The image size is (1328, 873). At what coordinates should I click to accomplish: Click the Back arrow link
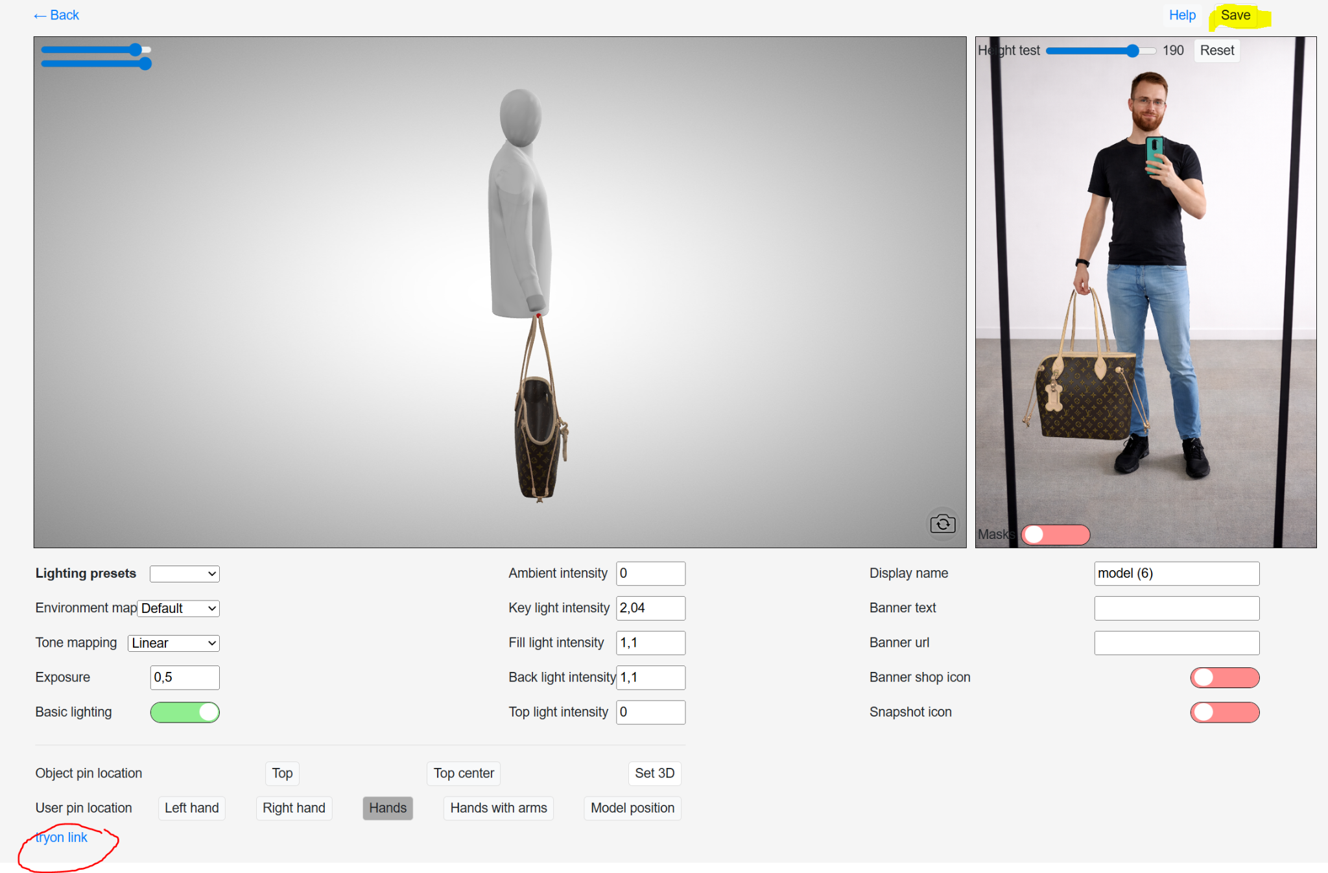click(x=56, y=15)
